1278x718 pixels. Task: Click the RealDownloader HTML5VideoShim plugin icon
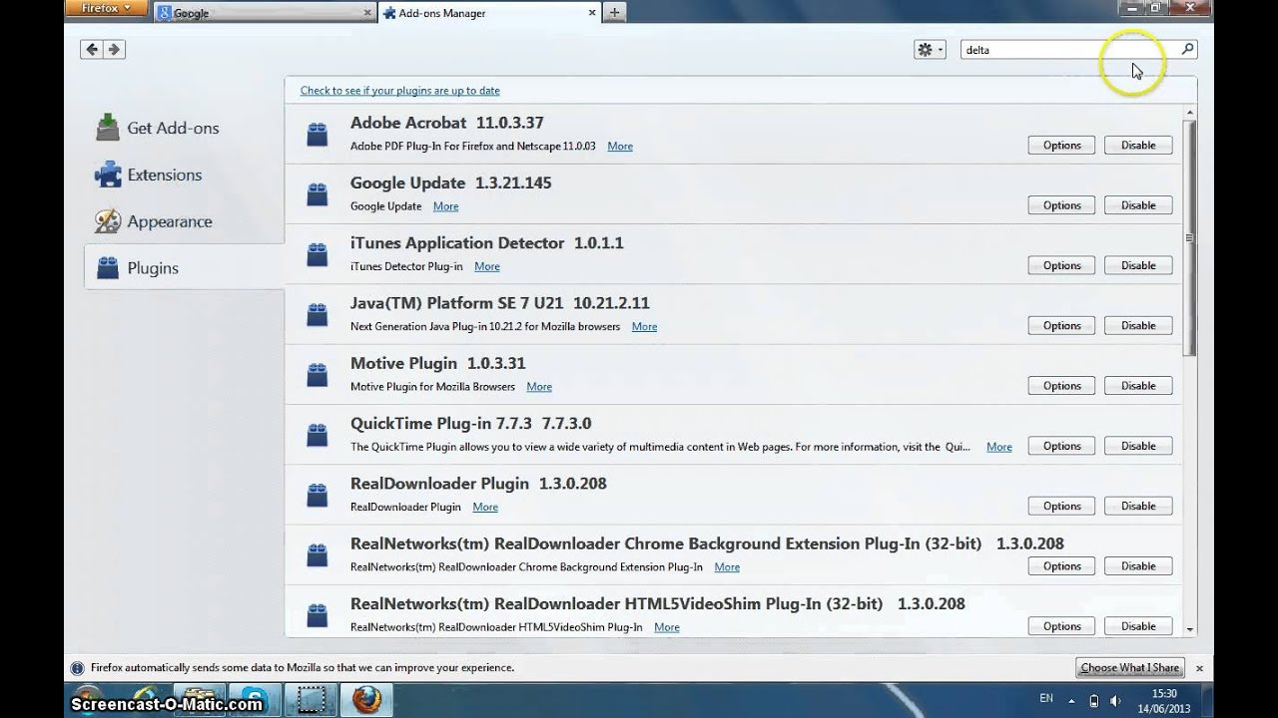pos(318,615)
